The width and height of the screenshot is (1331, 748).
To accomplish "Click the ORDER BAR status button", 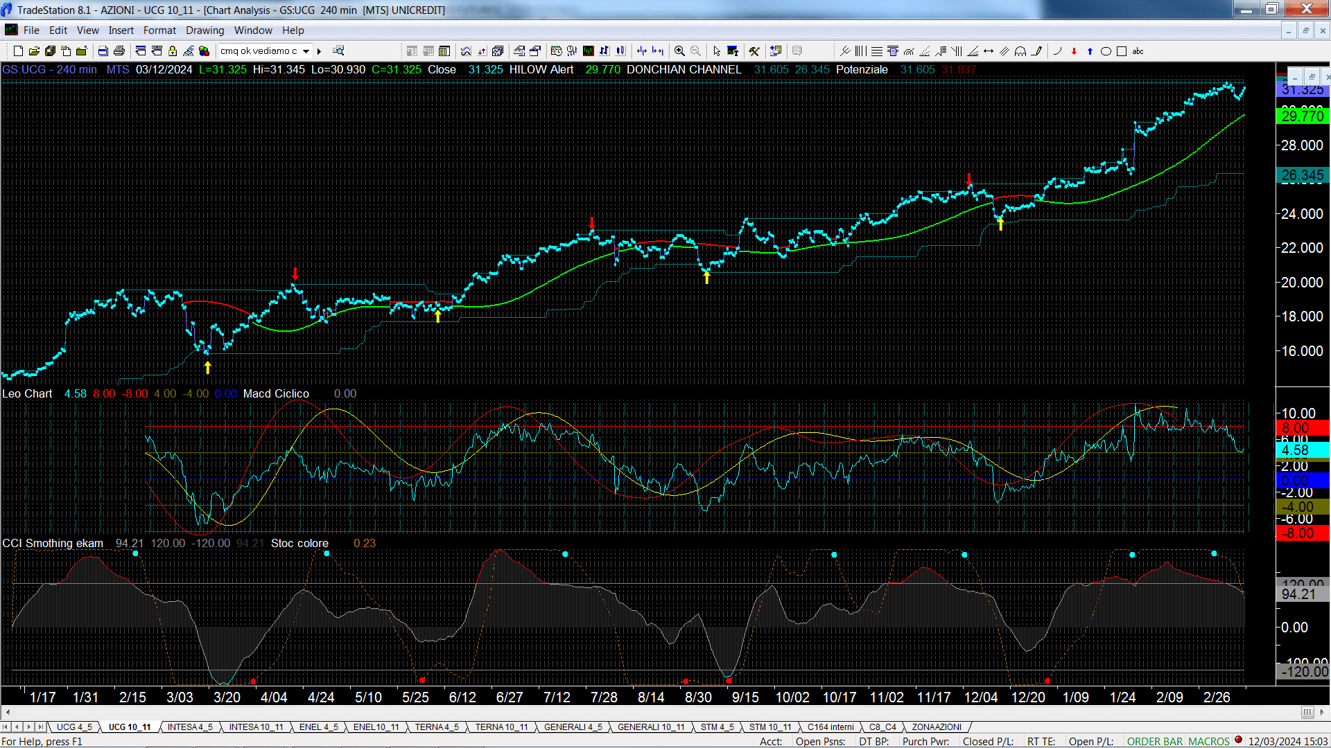I will point(1155,742).
